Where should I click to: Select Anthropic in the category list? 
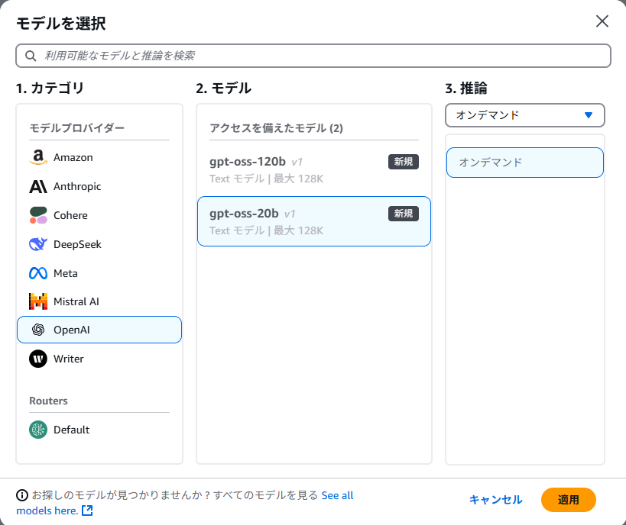pos(77,186)
